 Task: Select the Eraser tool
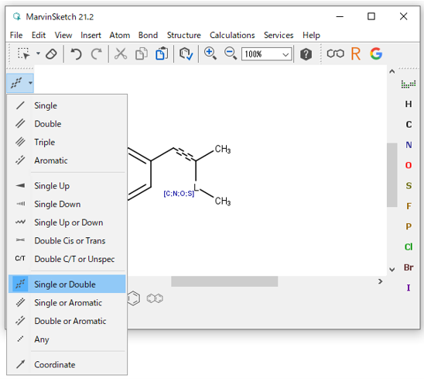click(x=51, y=53)
